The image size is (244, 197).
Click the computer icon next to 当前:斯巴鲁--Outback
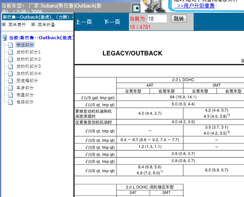(x=5, y=38)
